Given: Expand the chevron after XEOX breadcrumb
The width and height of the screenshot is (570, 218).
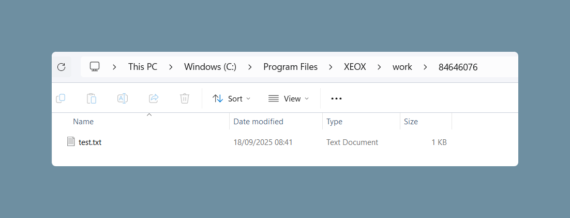Looking at the screenshot, I should (x=379, y=67).
